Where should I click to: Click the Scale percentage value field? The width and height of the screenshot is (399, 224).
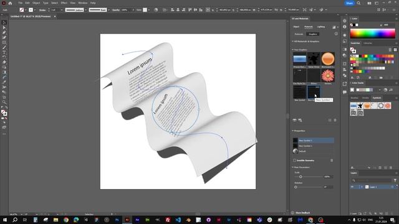click(328, 177)
